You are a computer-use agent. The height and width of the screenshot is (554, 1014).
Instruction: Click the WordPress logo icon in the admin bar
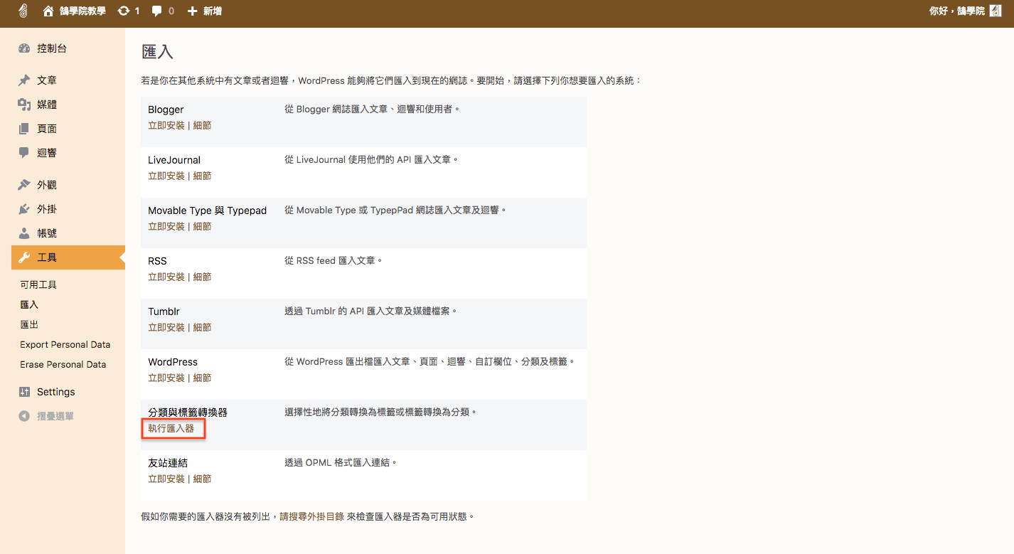click(x=23, y=11)
